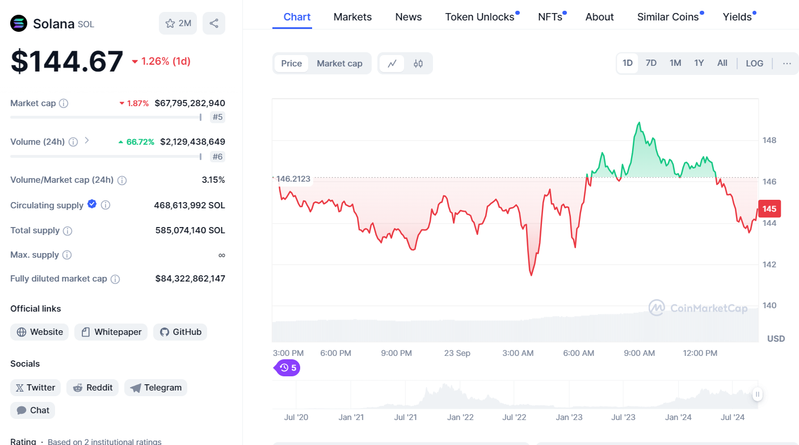Switch to line chart view icon
Image resolution: width=799 pixels, height=445 pixels.
pos(392,64)
